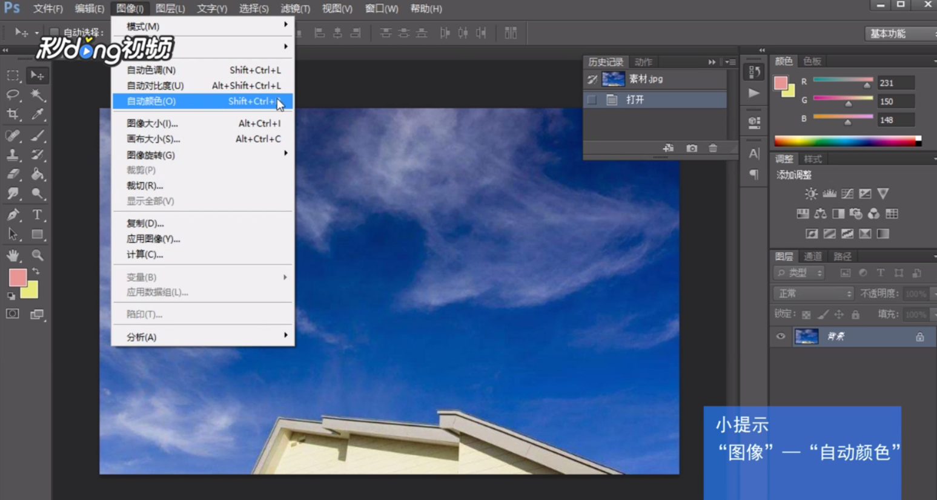The height and width of the screenshot is (500, 937).
Task: Toggle lock all padlock icon
Action: [x=855, y=315]
